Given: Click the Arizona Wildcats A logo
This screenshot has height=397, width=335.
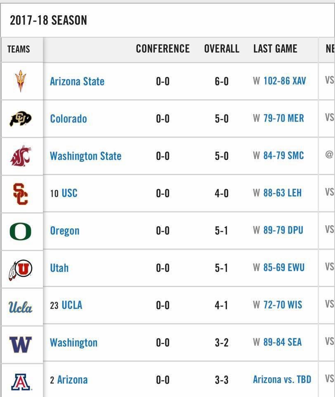Looking at the screenshot, I should point(21,381).
